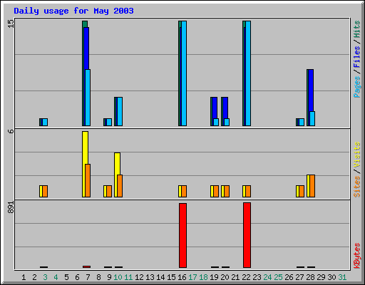This screenshot has width=365, height=285.
Task: Click the orange sites bar for day 28
Action: 312,186
